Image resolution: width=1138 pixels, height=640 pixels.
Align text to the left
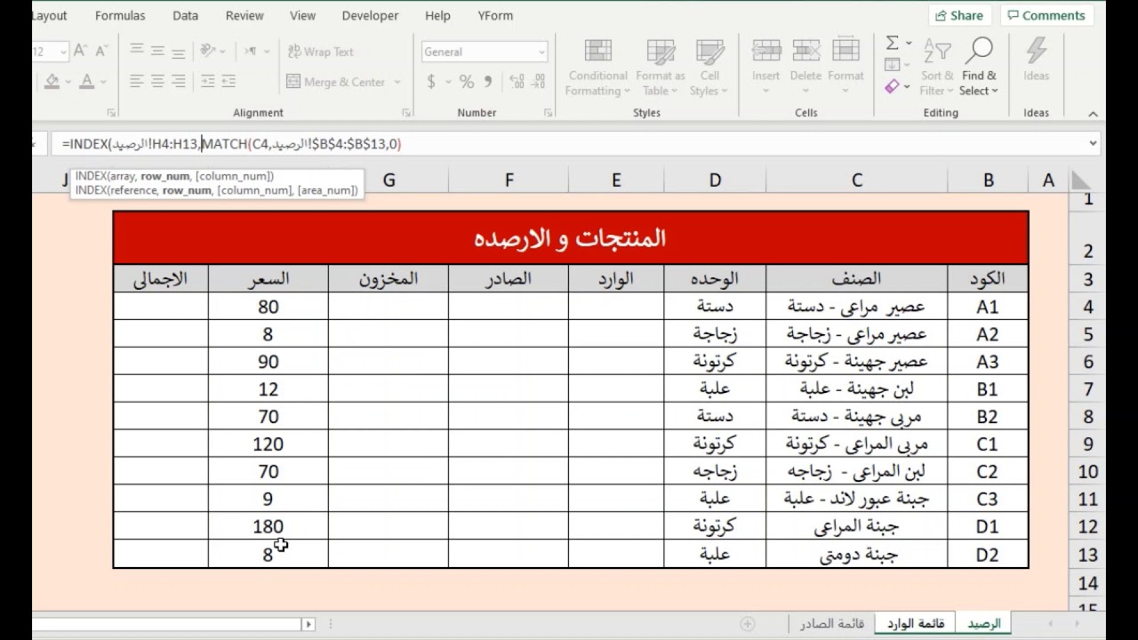(x=137, y=82)
